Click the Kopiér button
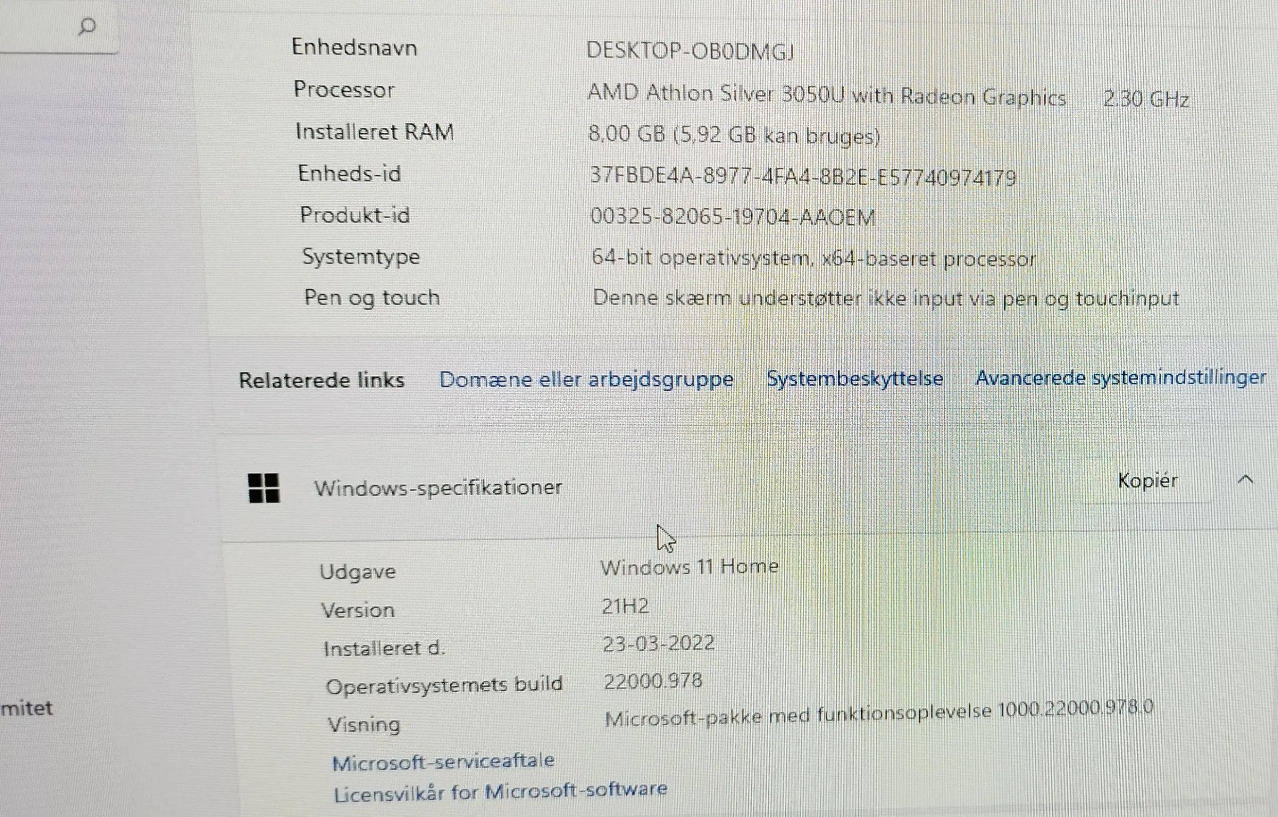The height and width of the screenshot is (817, 1278). (x=1148, y=481)
